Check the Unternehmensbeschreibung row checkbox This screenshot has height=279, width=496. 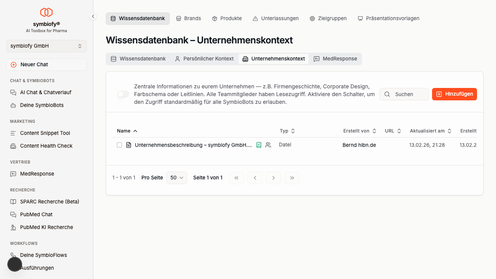pos(119,145)
